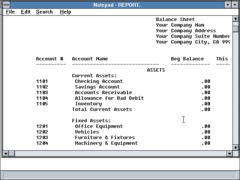Click account number 1104
The image size is (240, 180).
pyautogui.click(x=42, y=98)
